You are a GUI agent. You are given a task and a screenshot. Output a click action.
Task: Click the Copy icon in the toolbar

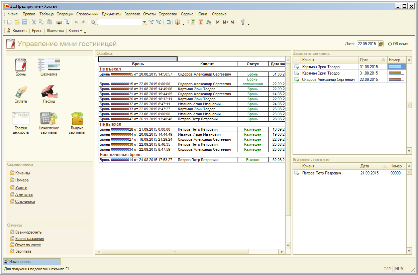(41, 22)
